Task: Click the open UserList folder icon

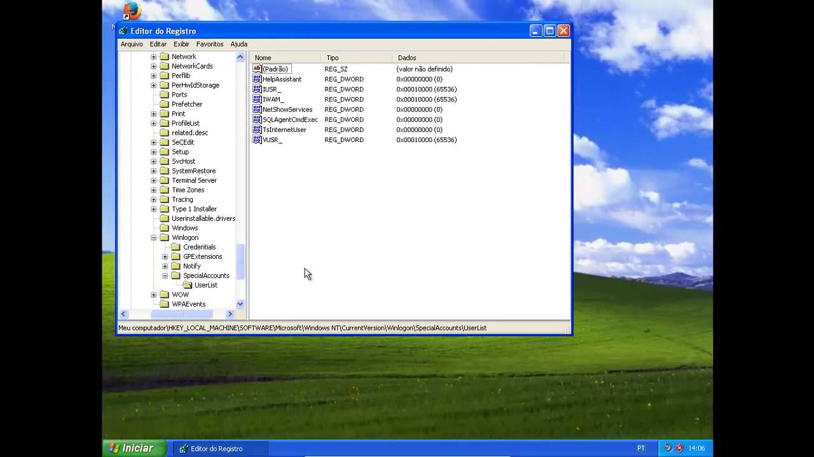Action: click(x=187, y=285)
